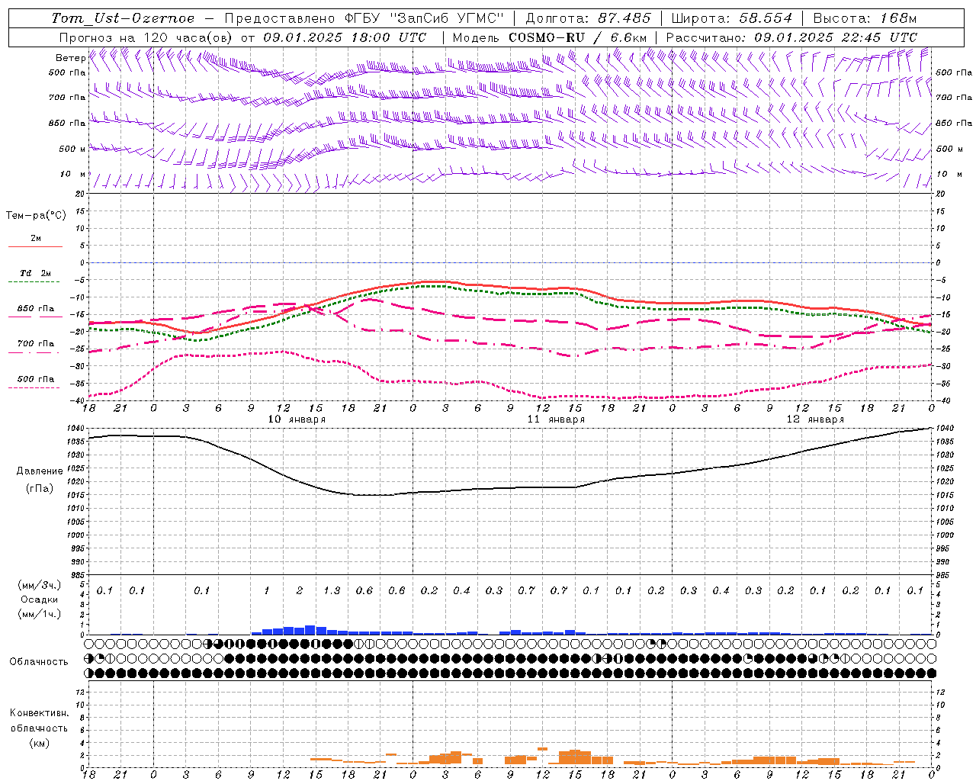Click the 'Осадки' precipitation label
Image resolution: width=976 pixels, height=781 pixels.
(40, 599)
